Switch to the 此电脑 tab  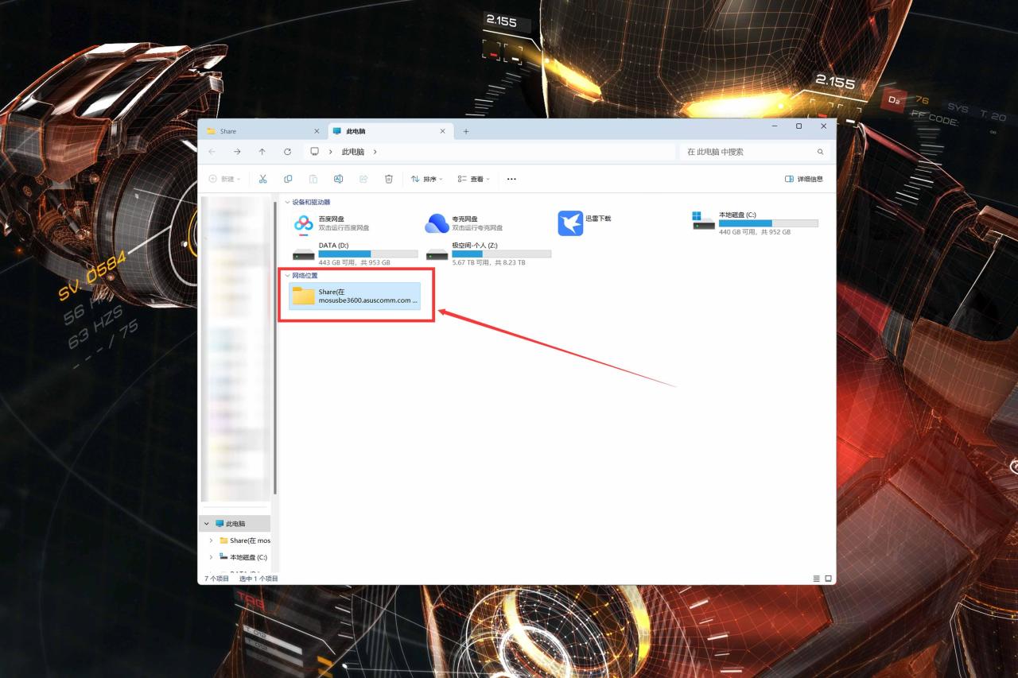click(x=390, y=131)
